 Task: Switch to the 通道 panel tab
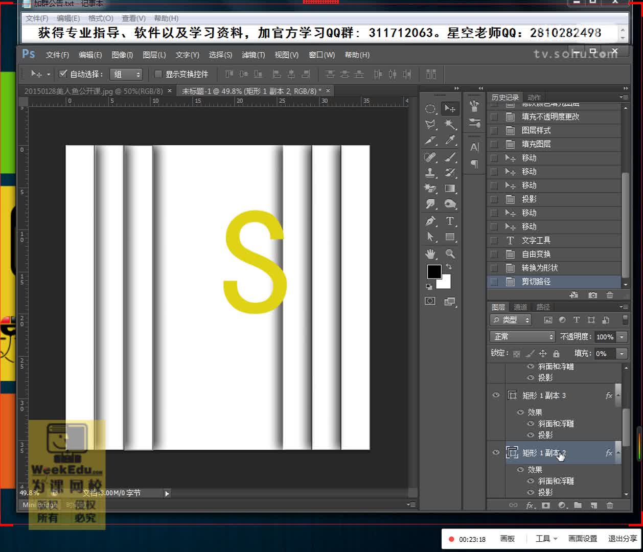click(520, 307)
